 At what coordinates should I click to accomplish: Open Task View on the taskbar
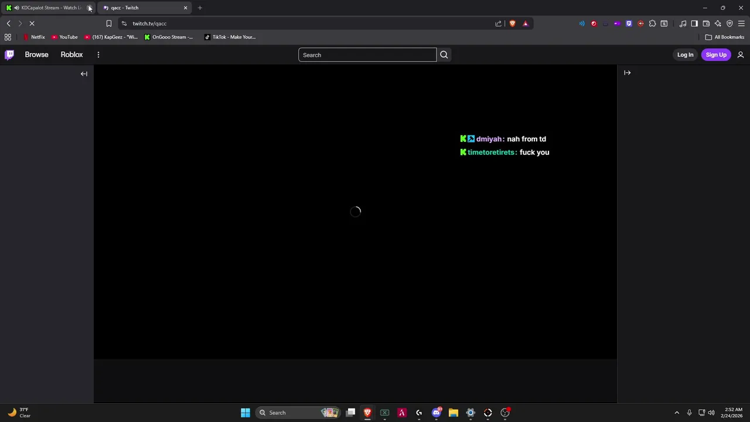350,413
